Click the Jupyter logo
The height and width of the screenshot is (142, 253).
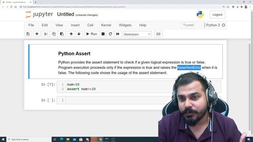coord(39,14)
